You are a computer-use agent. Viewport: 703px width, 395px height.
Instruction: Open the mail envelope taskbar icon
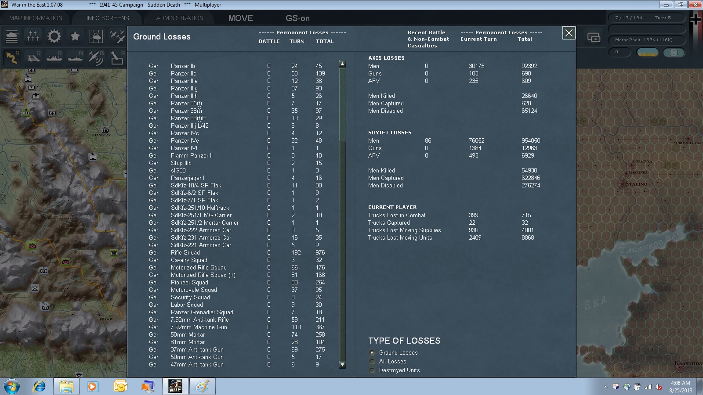[120, 387]
